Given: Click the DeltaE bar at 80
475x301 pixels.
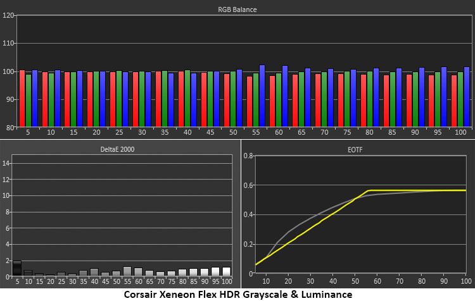Looking at the screenshot, I should click(x=182, y=273).
